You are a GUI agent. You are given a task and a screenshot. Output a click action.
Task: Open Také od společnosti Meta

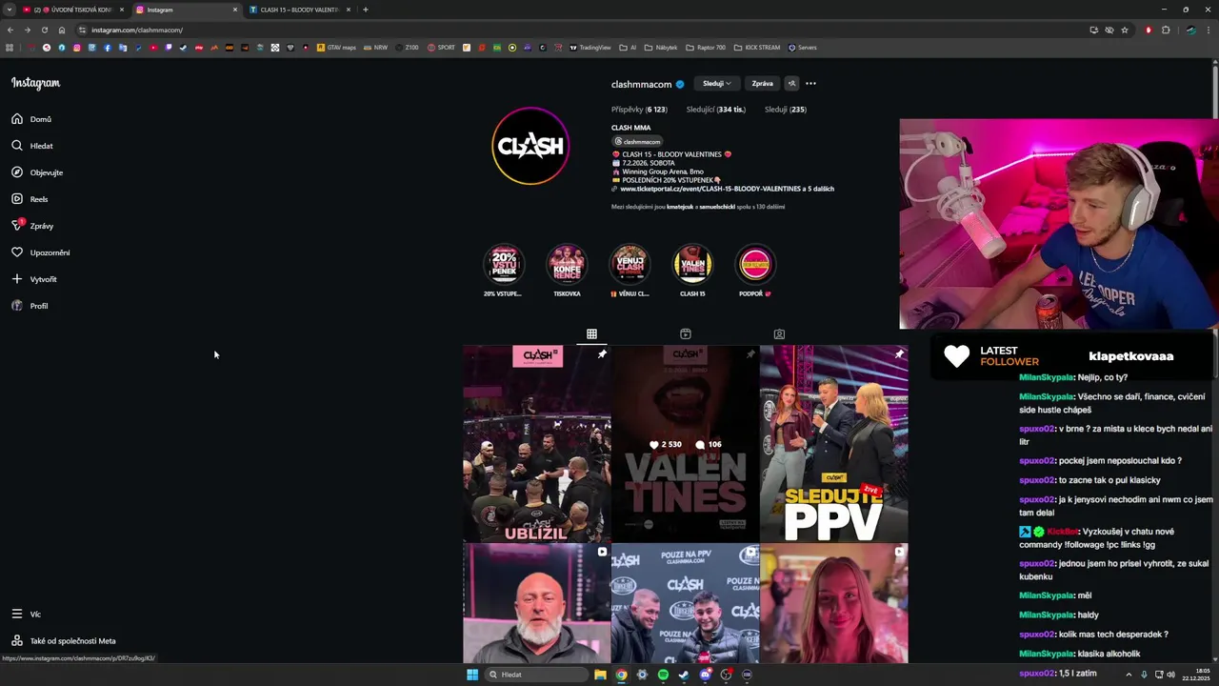pyautogui.click(x=64, y=641)
